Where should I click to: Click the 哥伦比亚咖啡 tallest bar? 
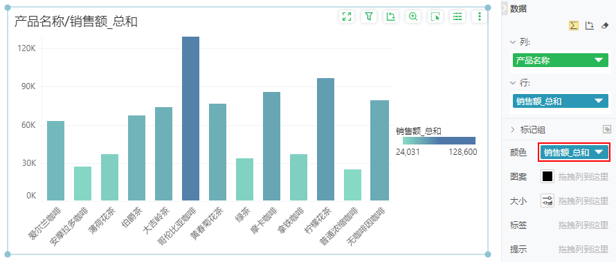[190, 119]
